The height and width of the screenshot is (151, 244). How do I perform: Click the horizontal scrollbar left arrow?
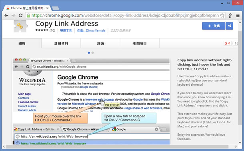(x=4, y=147)
